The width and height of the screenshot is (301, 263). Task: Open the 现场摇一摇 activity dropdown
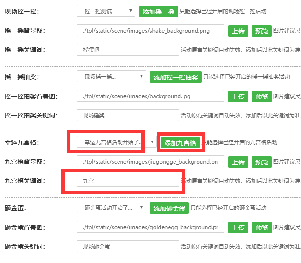pyautogui.click(x=106, y=11)
